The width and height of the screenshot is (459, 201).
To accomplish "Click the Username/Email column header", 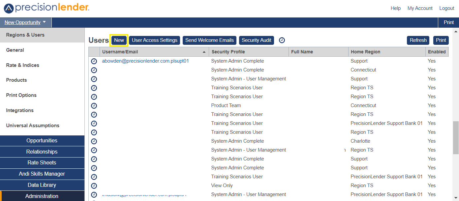I will click(x=154, y=52).
